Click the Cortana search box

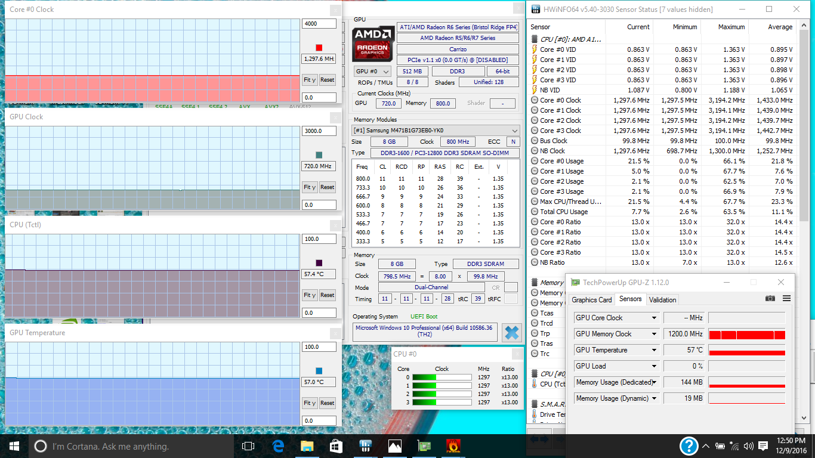pos(132,446)
